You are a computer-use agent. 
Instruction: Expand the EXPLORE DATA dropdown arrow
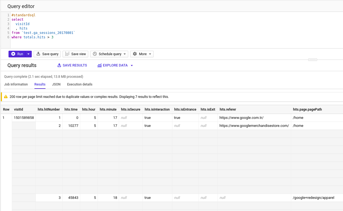[x=132, y=65]
